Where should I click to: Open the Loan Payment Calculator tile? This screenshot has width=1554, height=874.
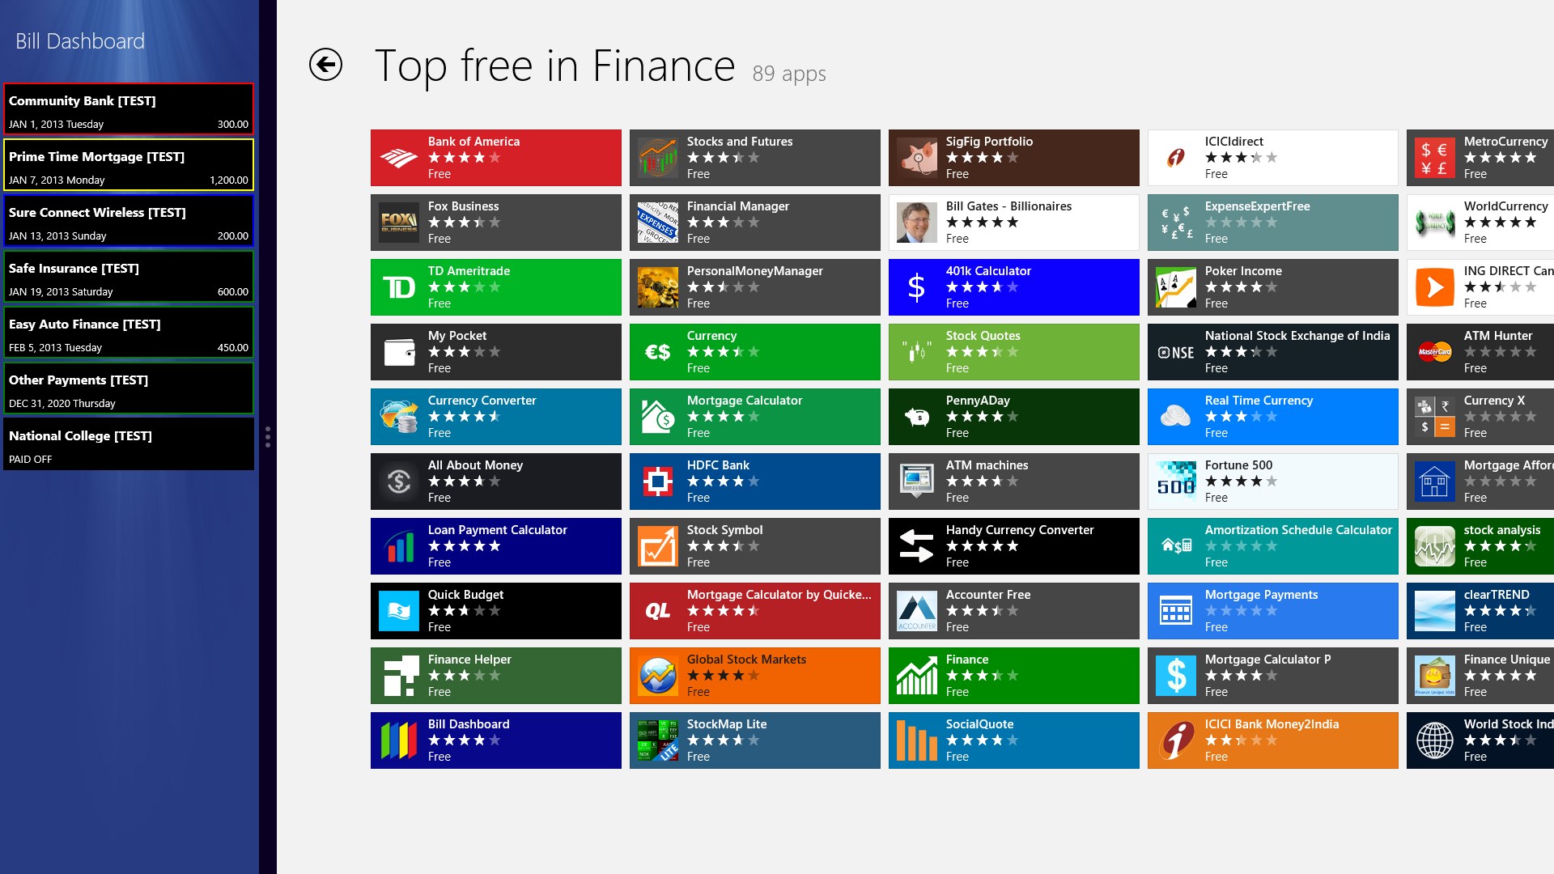(496, 546)
